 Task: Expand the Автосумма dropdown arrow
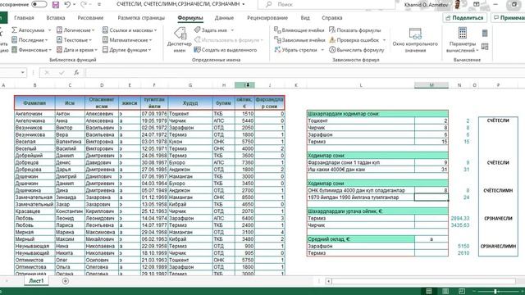(x=49, y=30)
